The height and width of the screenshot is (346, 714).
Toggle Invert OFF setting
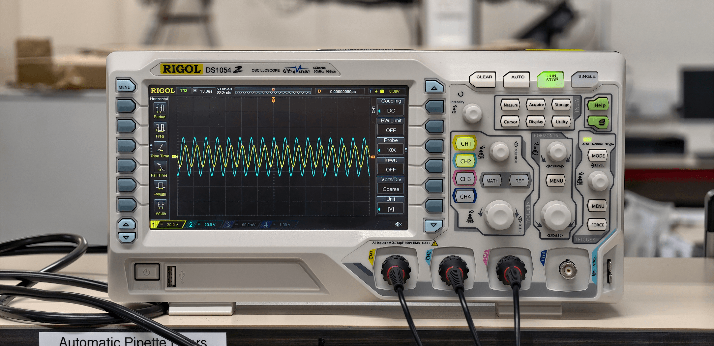(391, 166)
